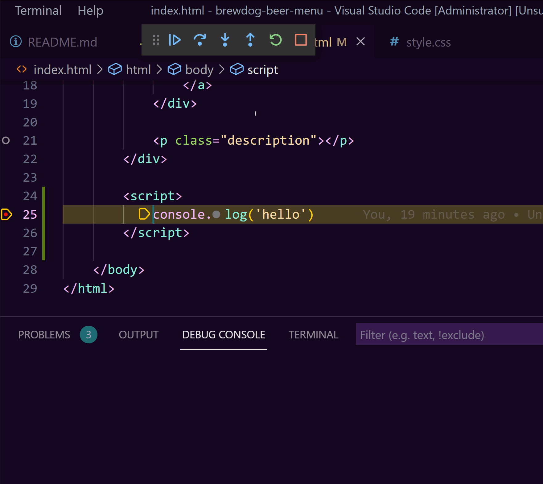Image resolution: width=543 pixels, height=484 pixels.
Task: Close the index.html editor tab
Action: click(x=360, y=42)
